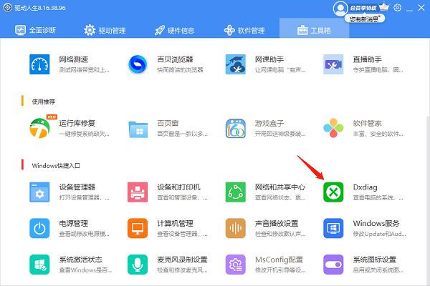The height and width of the screenshot is (286, 430).
Task: Click the 百页窗 title text
Action: [x=168, y=123]
